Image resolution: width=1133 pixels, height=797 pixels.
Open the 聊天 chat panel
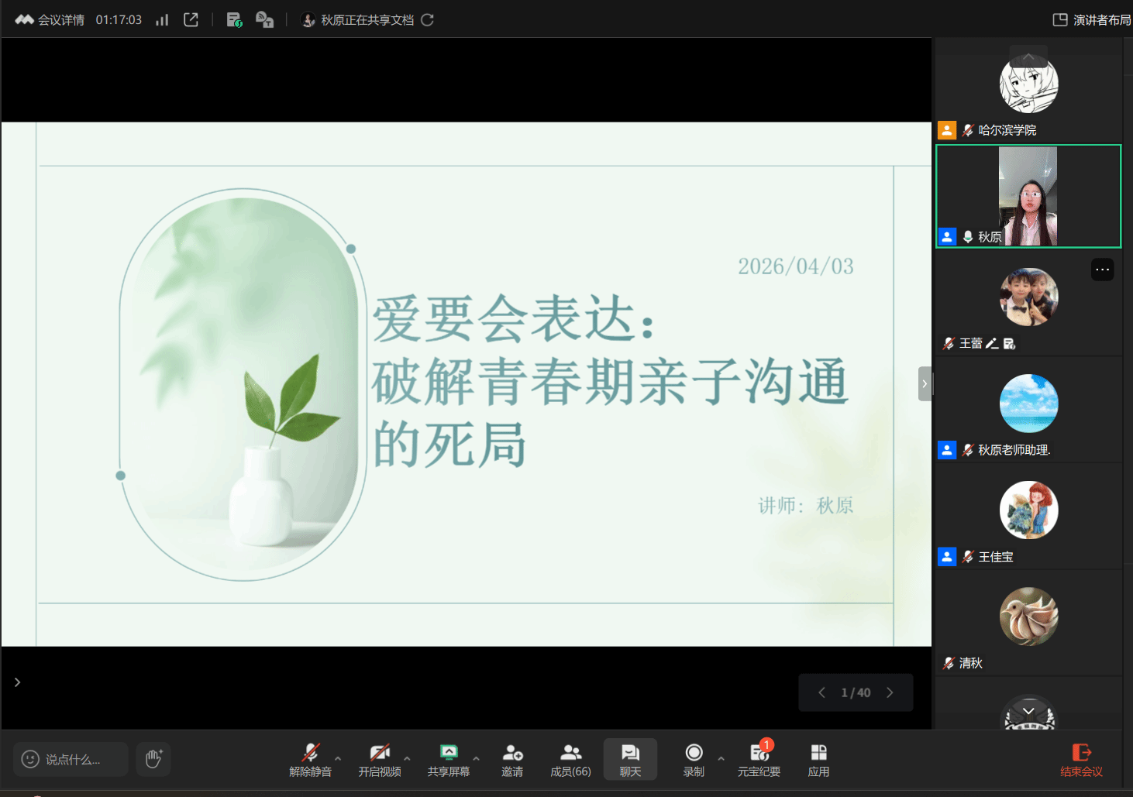(630, 759)
